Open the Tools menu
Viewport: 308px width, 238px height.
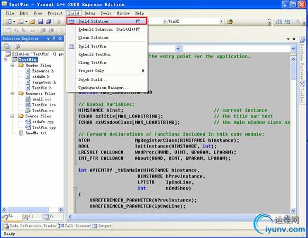(x=106, y=13)
